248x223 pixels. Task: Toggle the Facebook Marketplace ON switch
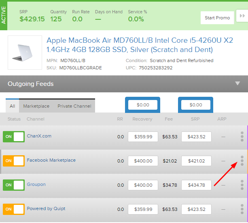(x=14, y=161)
